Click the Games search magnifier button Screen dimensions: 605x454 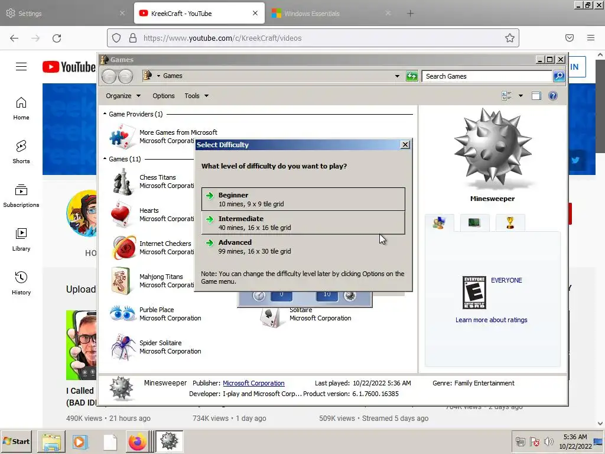[559, 76]
